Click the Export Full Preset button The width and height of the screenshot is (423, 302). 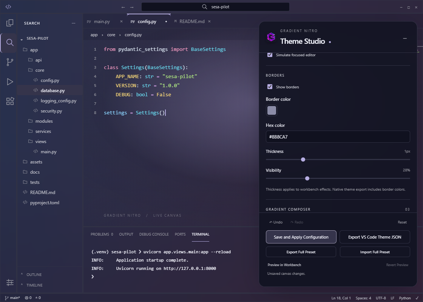click(301, 252)
